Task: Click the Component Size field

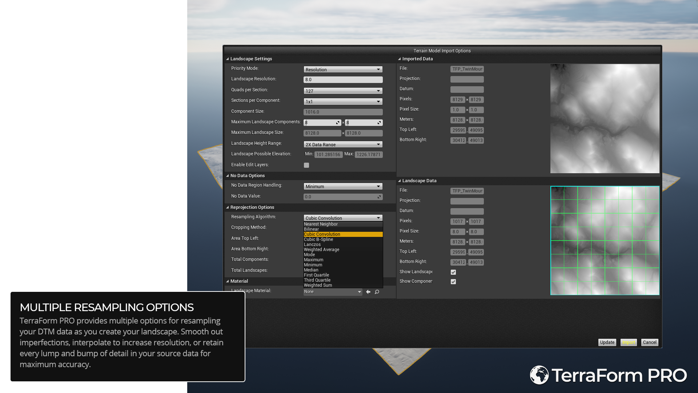Action: point(343,112)
